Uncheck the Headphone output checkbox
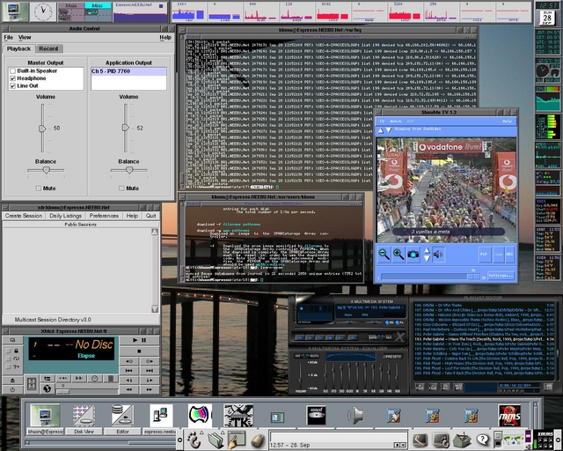 click(13, 78)
